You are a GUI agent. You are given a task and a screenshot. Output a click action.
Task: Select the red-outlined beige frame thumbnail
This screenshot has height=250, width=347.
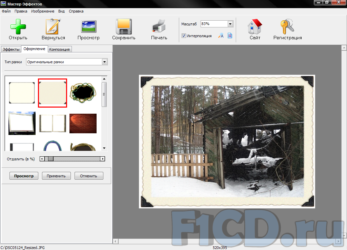click(x=53, y=93)
